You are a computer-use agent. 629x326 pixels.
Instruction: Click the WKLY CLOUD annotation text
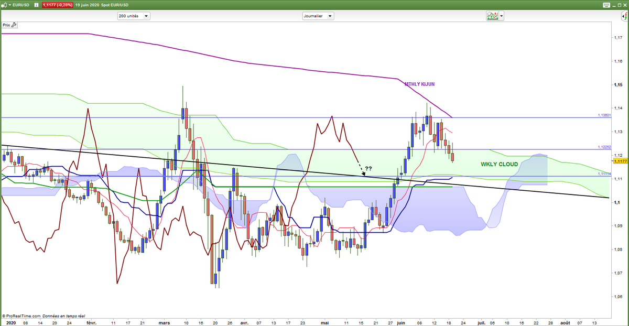pyautogui.click(x=500, y=165)
